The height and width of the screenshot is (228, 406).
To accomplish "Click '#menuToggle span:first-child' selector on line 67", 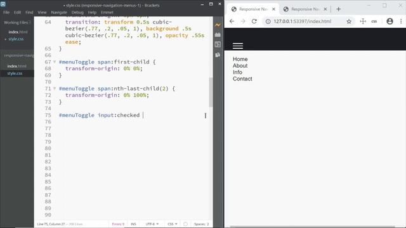I will pyautogui.click(x=104, y=62).
